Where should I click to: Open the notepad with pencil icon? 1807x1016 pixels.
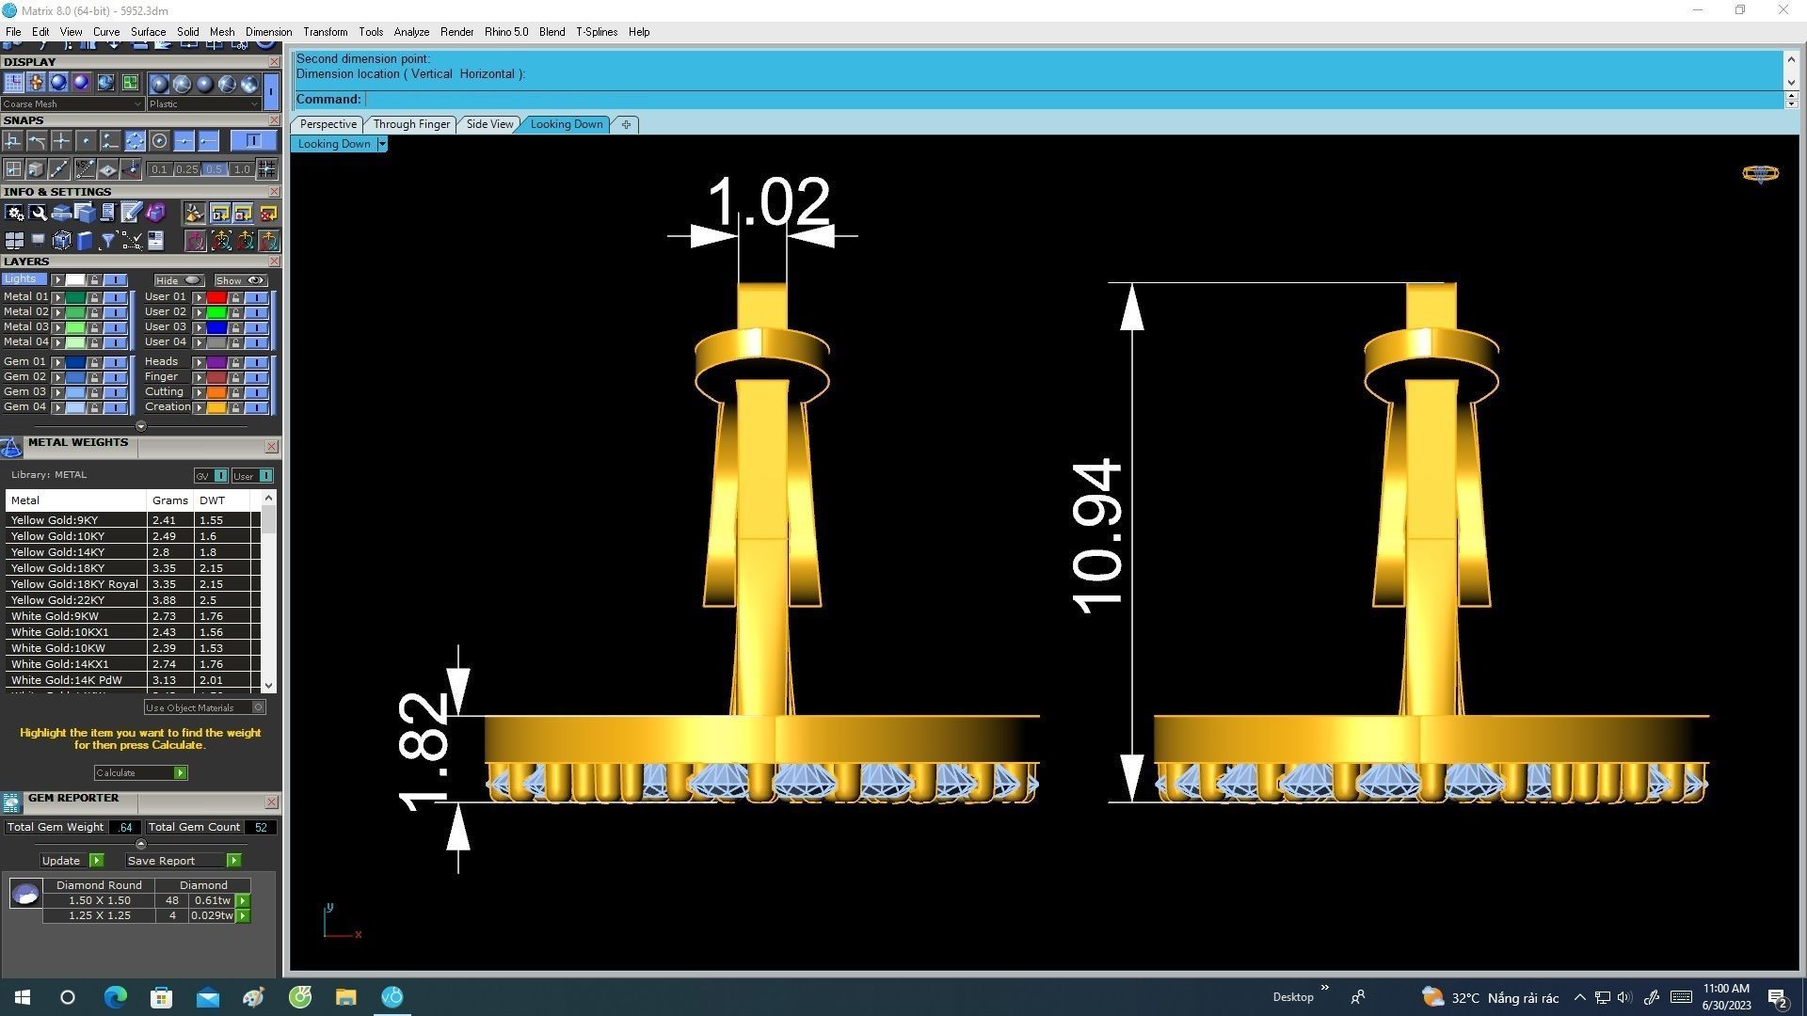click(132, 213)
